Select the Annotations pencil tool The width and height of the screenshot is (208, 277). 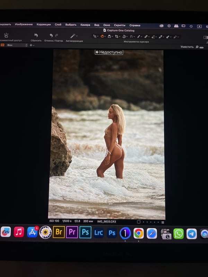[175, 37]
